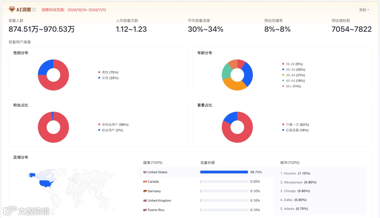The height and width of the screenshot is (218, 380).
Task: Select the 非粉丝用户 (98%) legend entry
Action: point(113,124)
